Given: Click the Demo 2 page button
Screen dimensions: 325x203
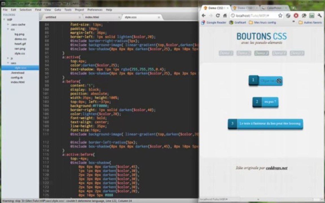Looking at the screenshot, I should (244, 53).
